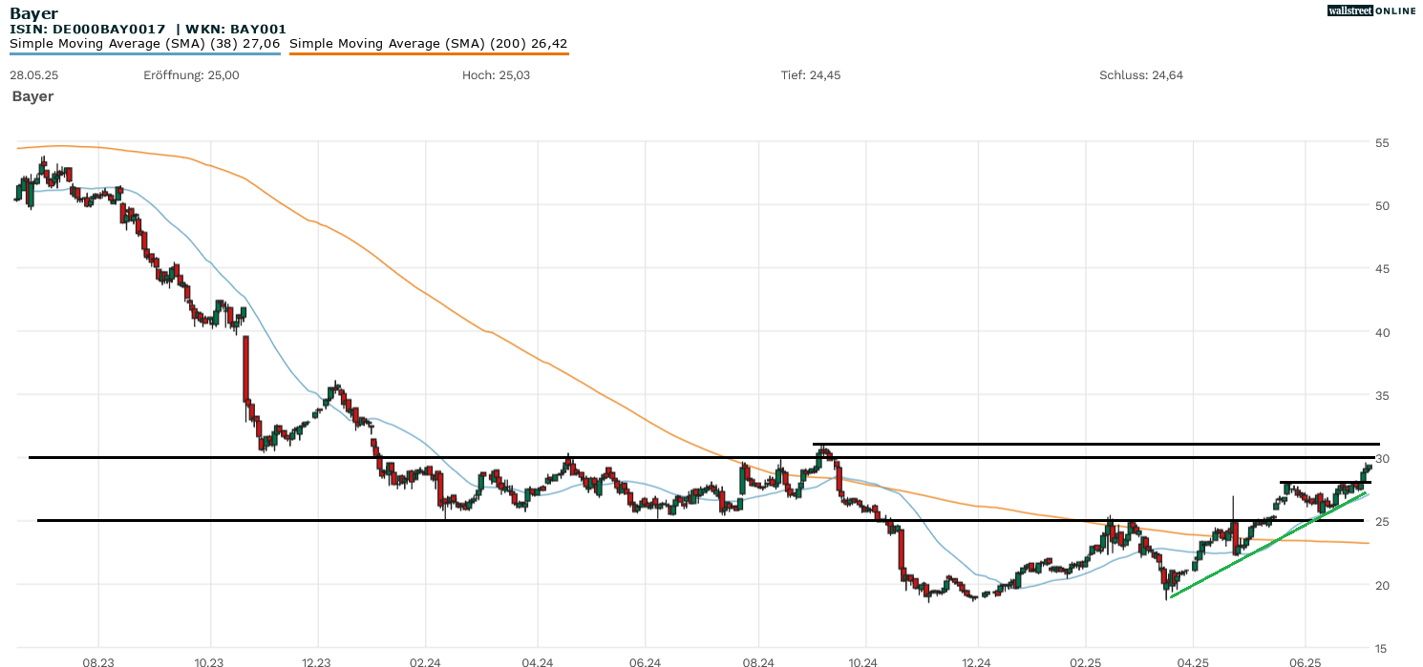Click the Hoch: 25,03 value
Screen dimensions: 1423x667
(x=494, y=75)
